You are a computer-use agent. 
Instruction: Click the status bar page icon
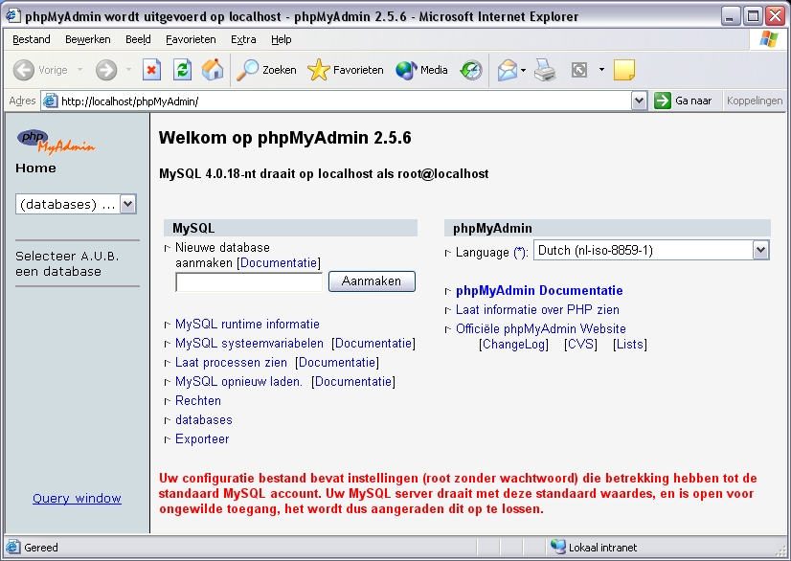pyautogui.click(x=13, y=548)
